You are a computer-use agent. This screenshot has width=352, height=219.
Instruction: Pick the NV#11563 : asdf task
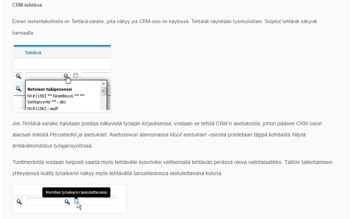[x=43, y=109]
